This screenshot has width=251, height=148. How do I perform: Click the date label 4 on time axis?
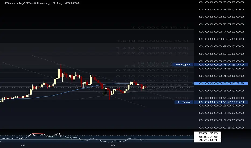(23, 145)
